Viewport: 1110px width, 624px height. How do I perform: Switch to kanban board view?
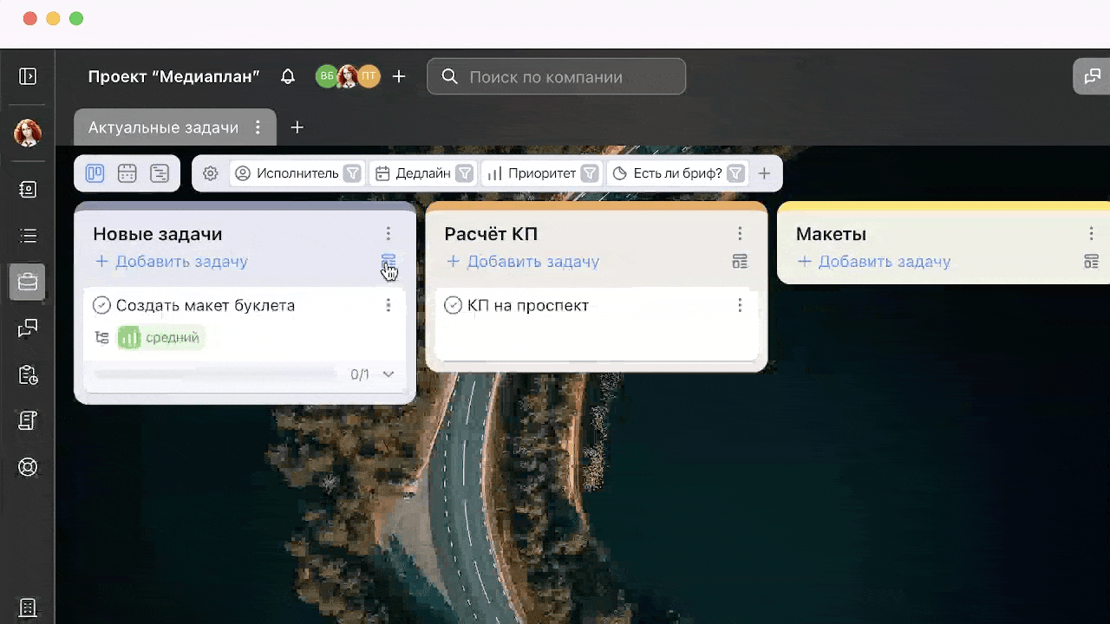click(x=95, y=173)
